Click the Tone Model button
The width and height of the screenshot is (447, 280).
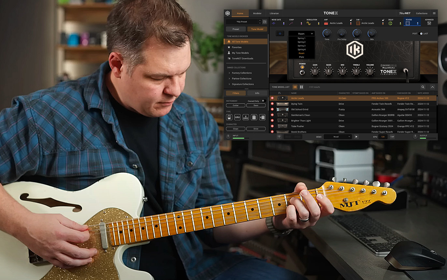[257, 29]
